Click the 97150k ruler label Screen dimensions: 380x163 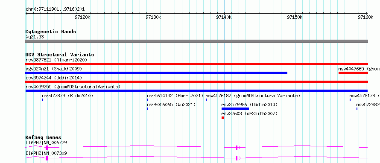295,17
